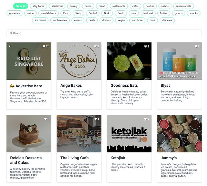Filter by halal

coord(152,20)
